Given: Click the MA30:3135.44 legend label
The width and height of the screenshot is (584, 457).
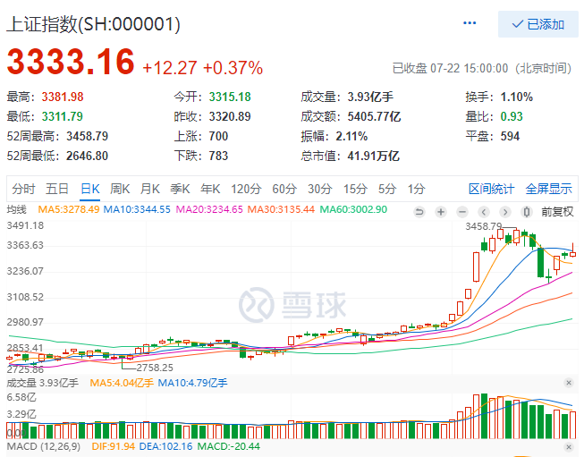Looking at the screenshot, I should (x=281, y=209).
